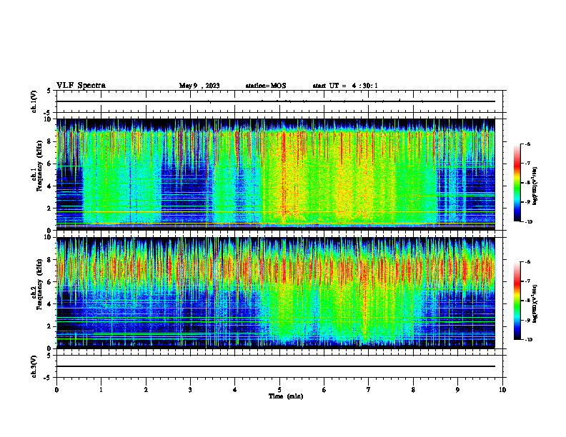
Task: Click Time axis tick label "1"
Action: point(101,390)
